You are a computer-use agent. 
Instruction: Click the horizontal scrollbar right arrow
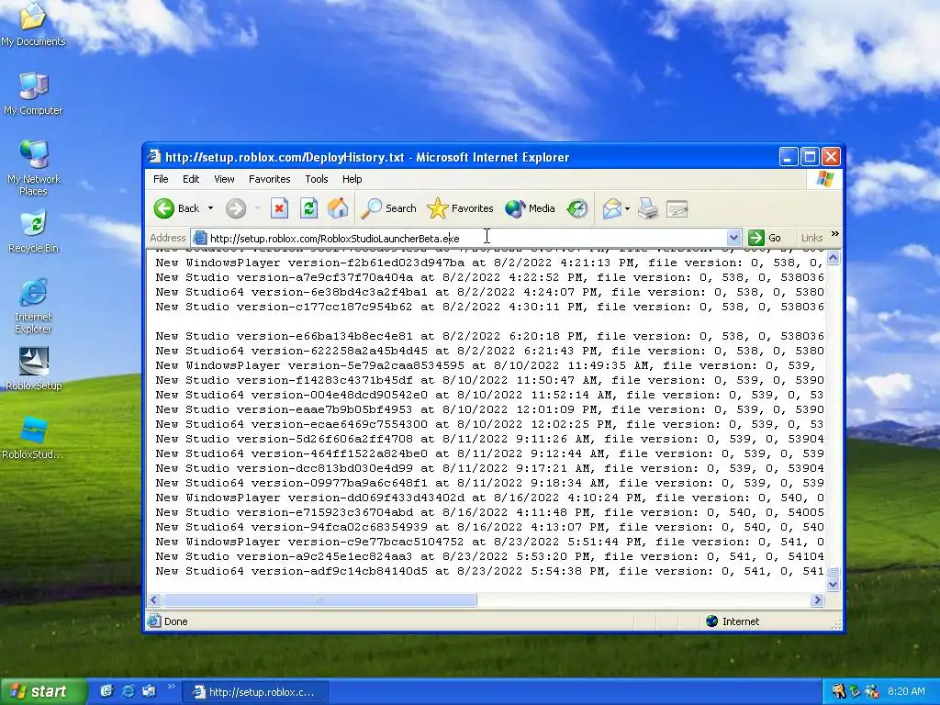pyautogui.click(x=817, y=599)
